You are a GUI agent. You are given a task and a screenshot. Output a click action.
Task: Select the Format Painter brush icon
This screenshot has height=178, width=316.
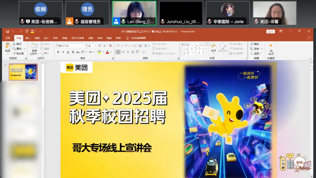pyautogui.click(x=14, y=53)
